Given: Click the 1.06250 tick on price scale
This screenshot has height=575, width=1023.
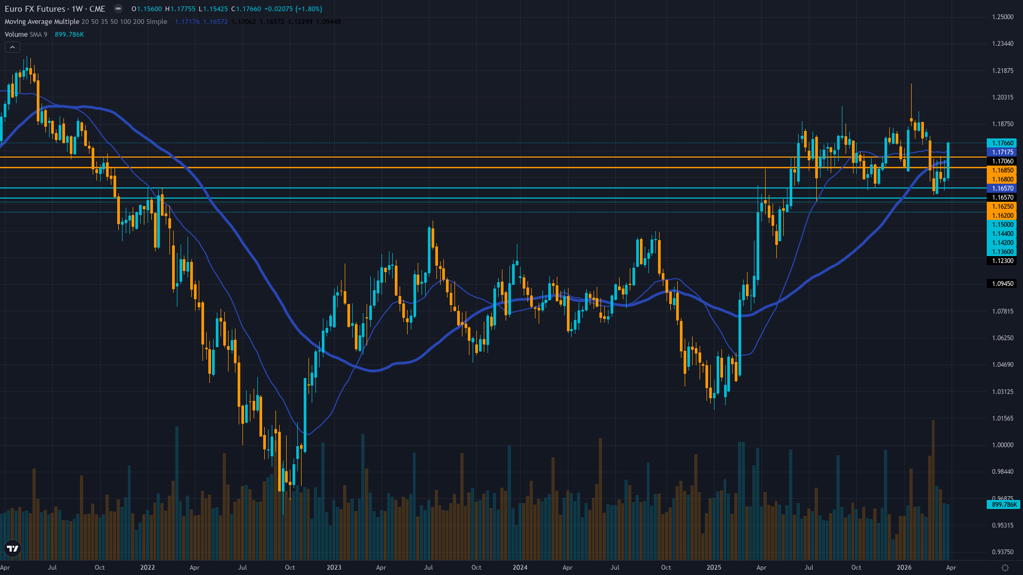Looking at the screenshot, I should 1003,338.
